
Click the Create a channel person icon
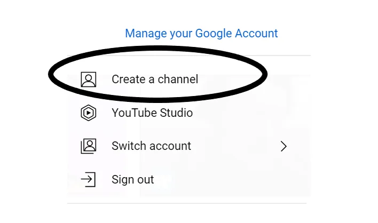(89, 79)
